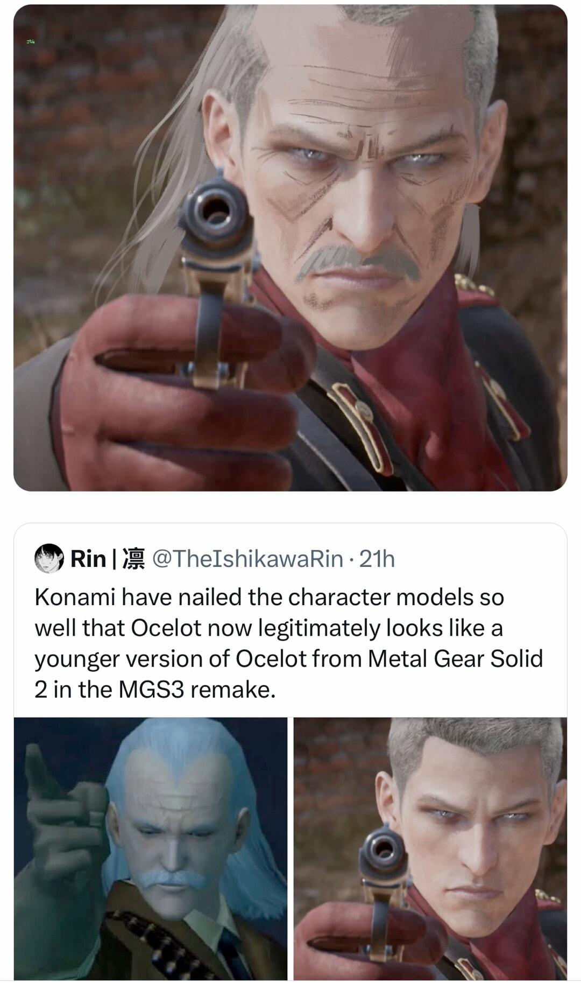Click the kanji 凛 in the username
Screen dimensions: 581x983
[x=134, y=559]
